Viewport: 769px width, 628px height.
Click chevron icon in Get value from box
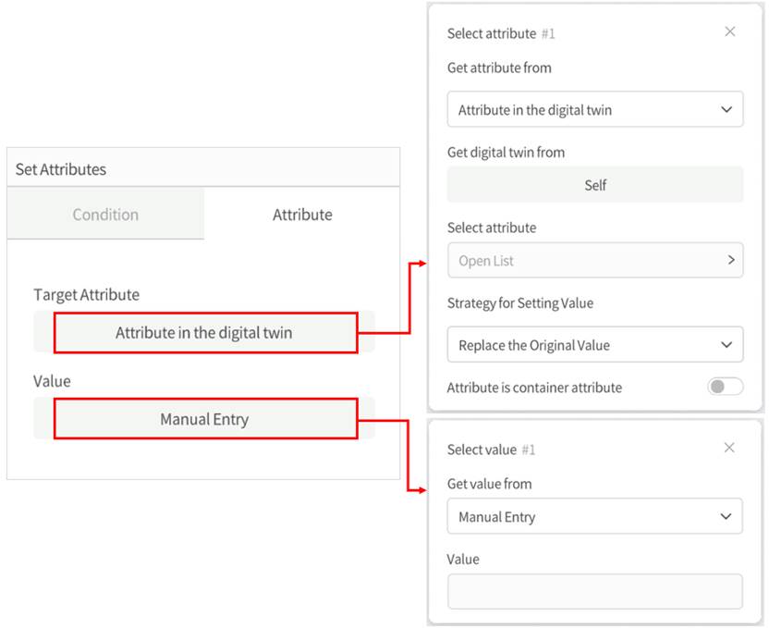[x=726, y=517]
